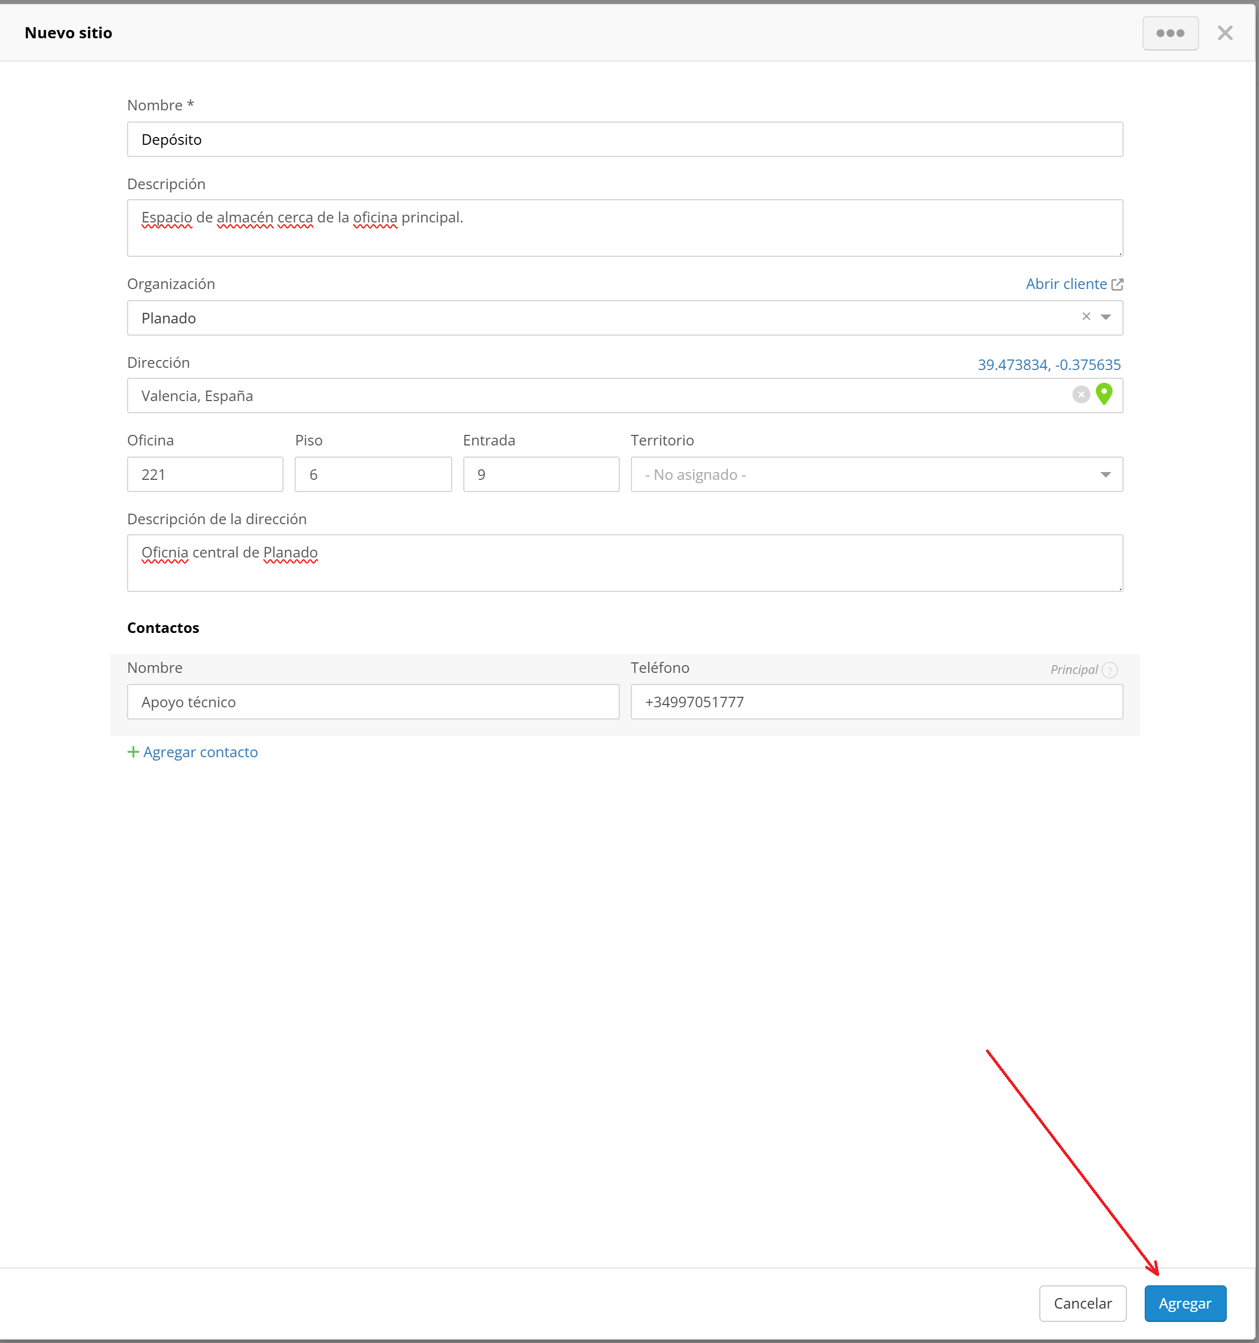
Task: Open the coordinates link 39.473834, -0.375635
Action: click(x=1048, y=365)
